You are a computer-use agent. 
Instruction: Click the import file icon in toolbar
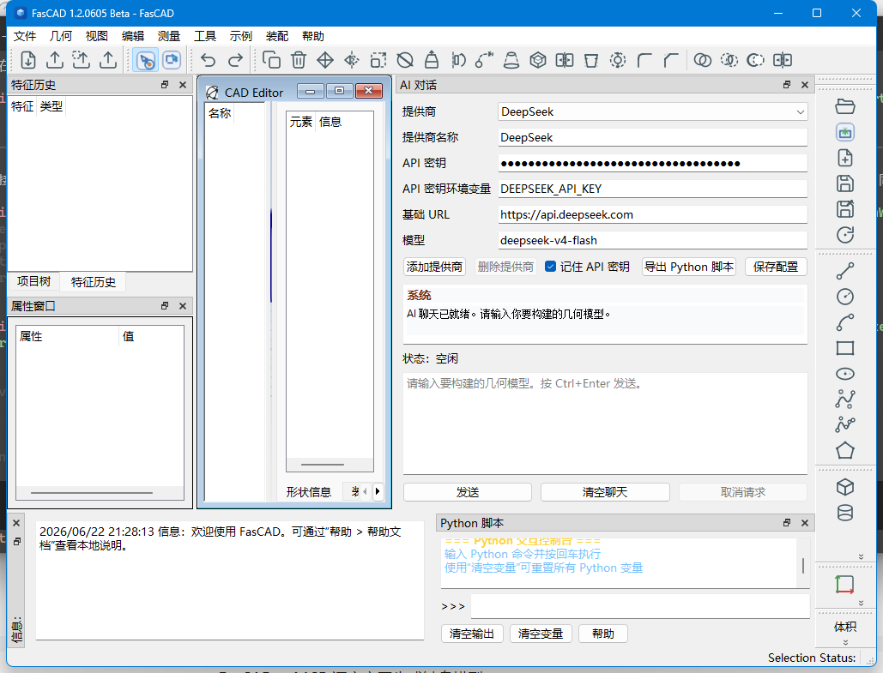28,60
